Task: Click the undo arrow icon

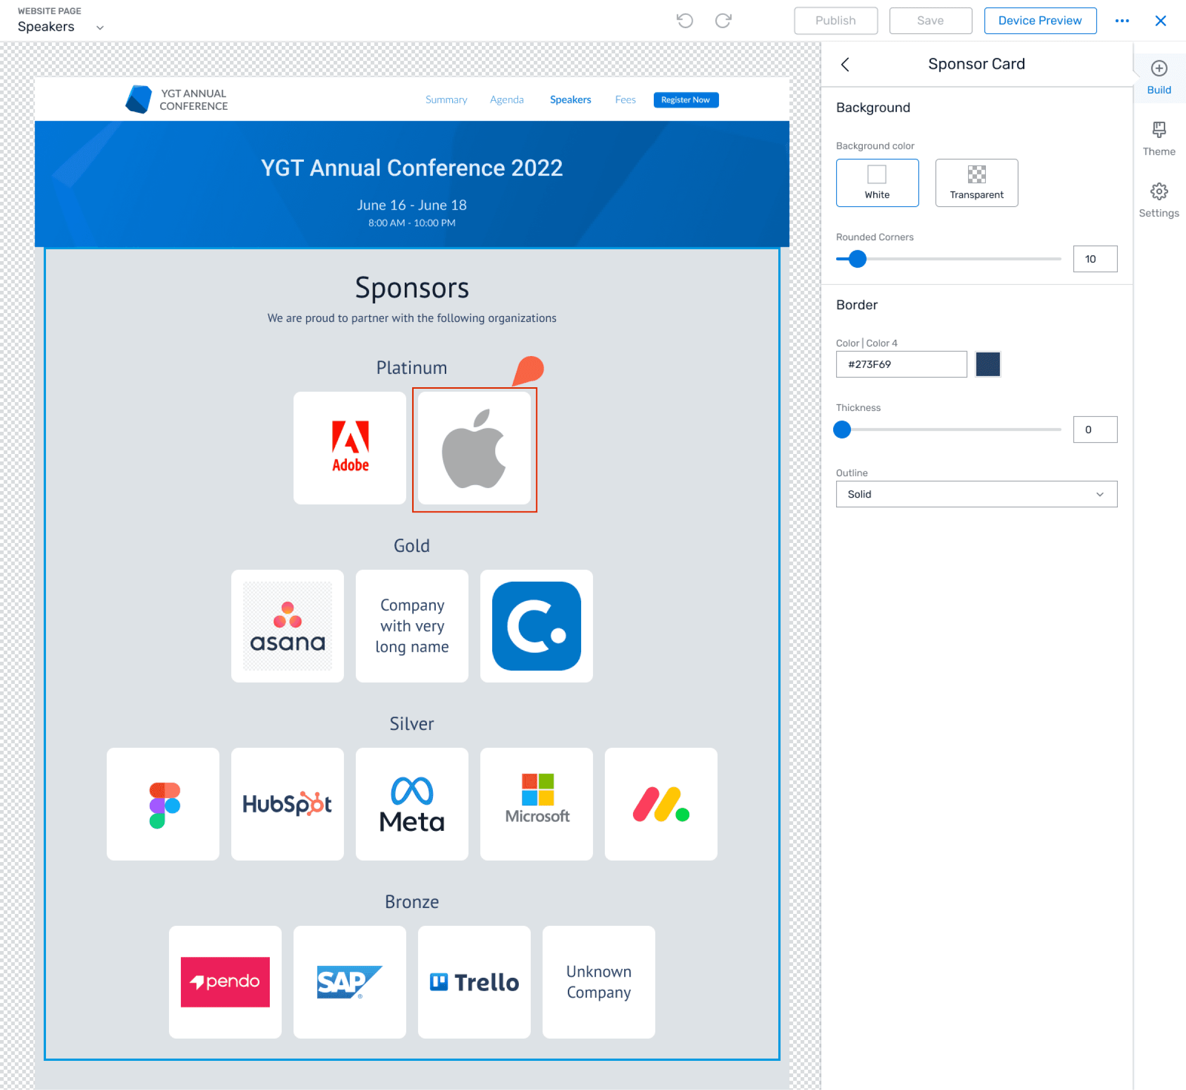Action: [x=684, y=21]
